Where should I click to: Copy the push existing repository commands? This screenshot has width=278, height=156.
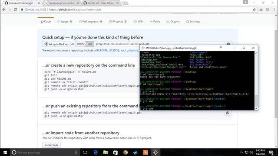(228, 113)
